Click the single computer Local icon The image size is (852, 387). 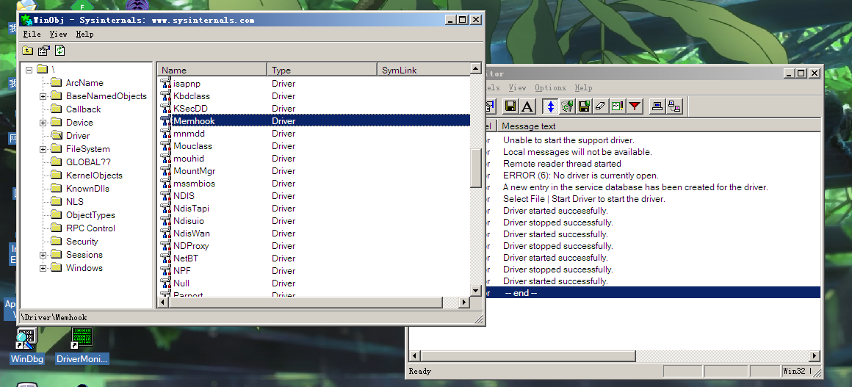click(657, 106)
